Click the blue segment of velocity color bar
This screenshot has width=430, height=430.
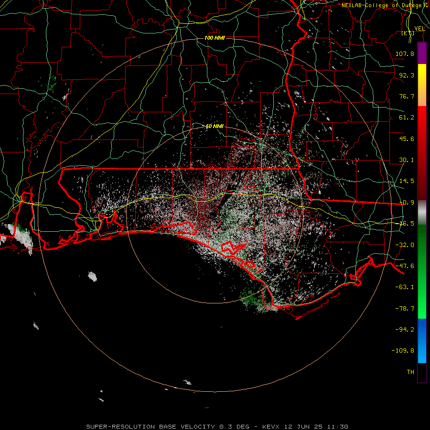click(422, 341)
